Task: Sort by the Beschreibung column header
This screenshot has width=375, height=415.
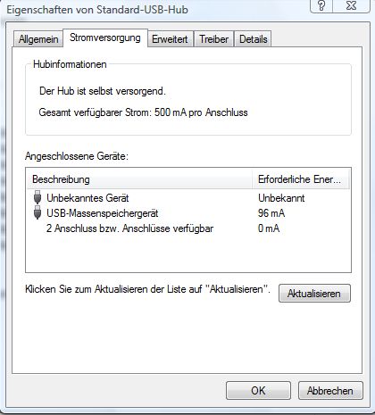Action: pos(139,179)
